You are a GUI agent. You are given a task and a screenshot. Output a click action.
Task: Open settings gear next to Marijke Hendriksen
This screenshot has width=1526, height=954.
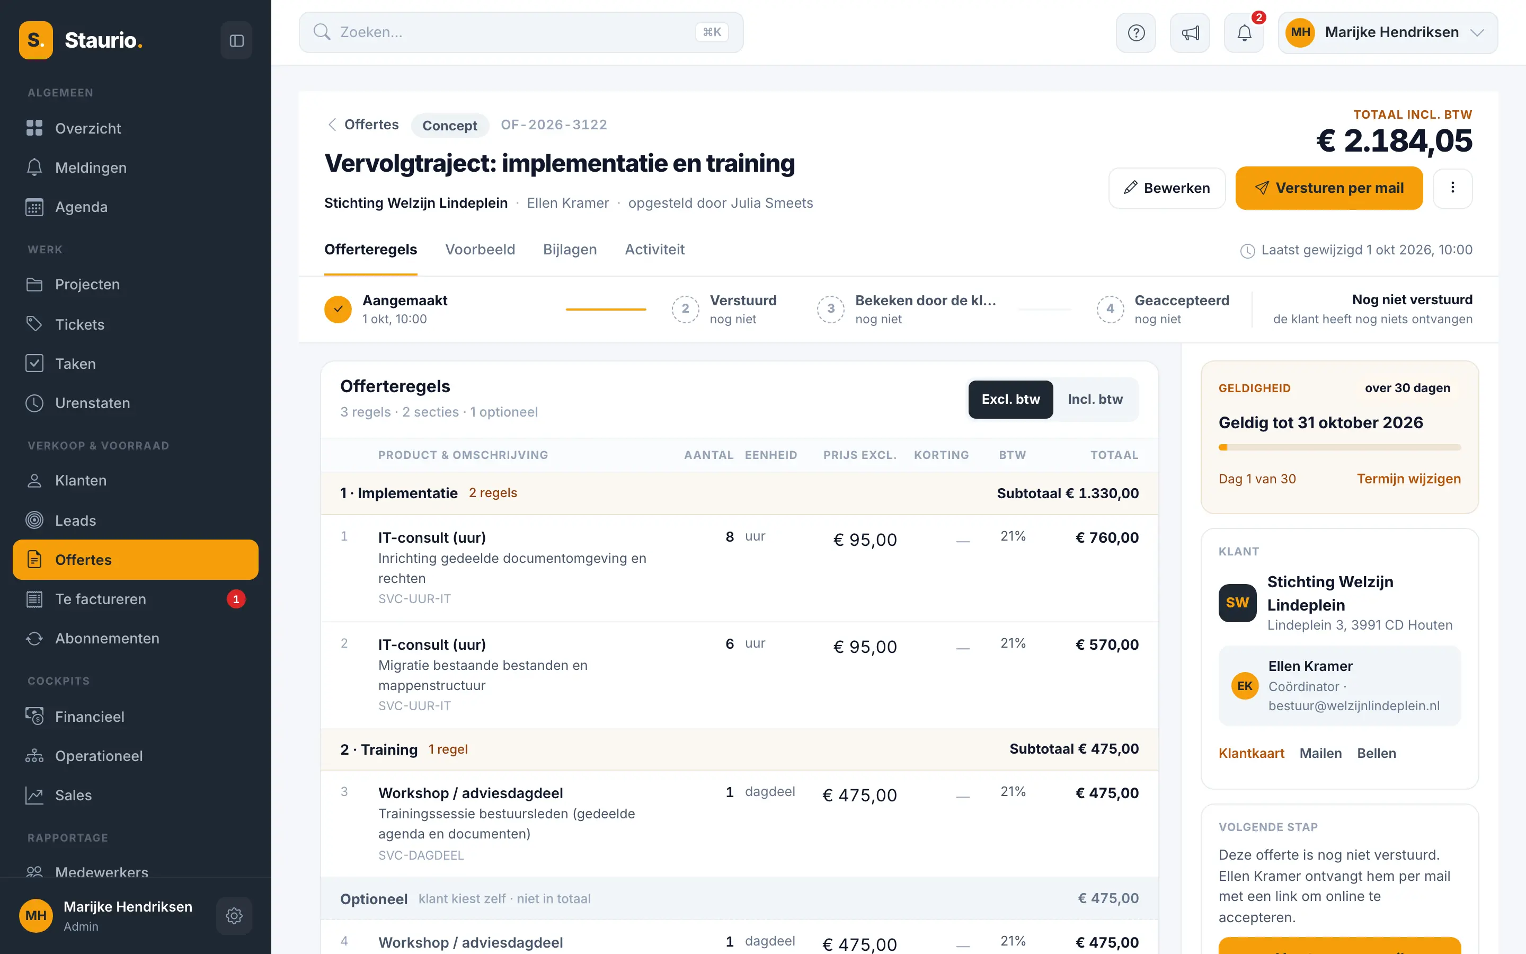click(234, 915)
